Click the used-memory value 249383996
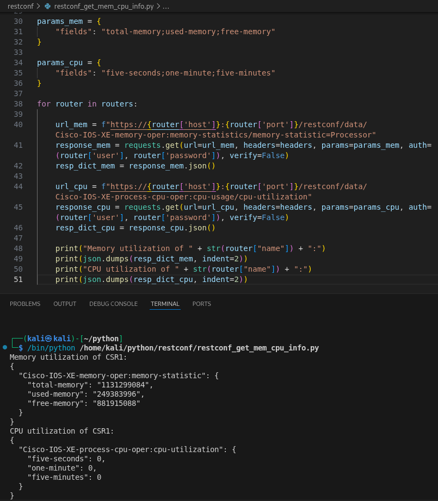This screenshot has height=501, width=438. tap(116, 394)
